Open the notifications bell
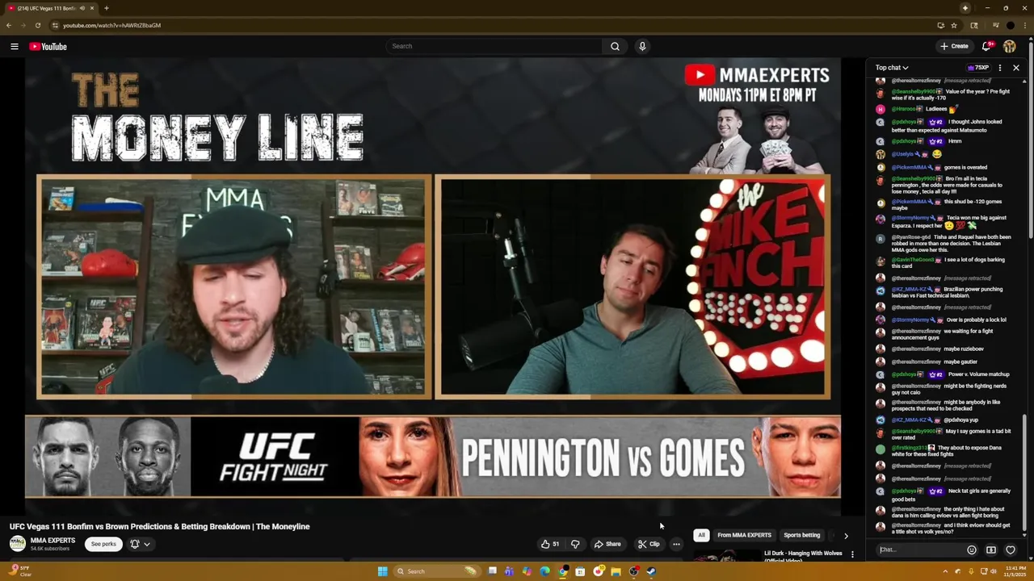This screenshot has width=1034, height=581. [x=986, y=46]
